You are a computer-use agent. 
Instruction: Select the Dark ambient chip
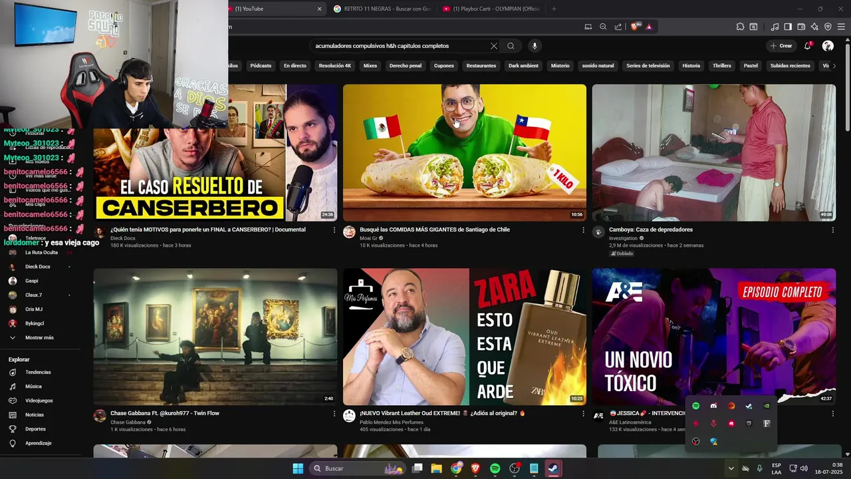pos(523,66)
